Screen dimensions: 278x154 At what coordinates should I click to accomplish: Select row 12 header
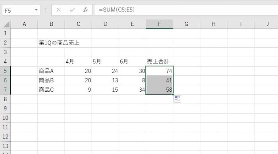coord(5,137)
